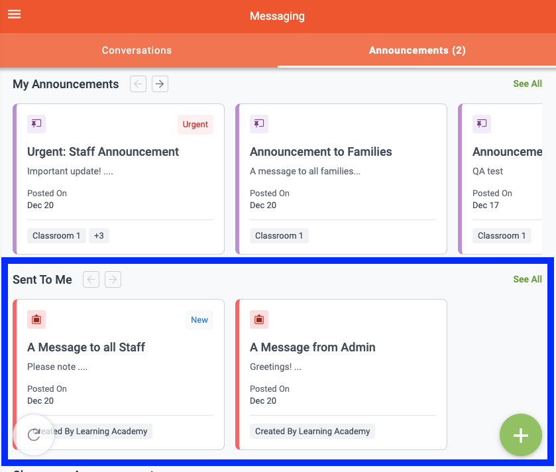Click next arrow in Sent To Me

point(113,279)
